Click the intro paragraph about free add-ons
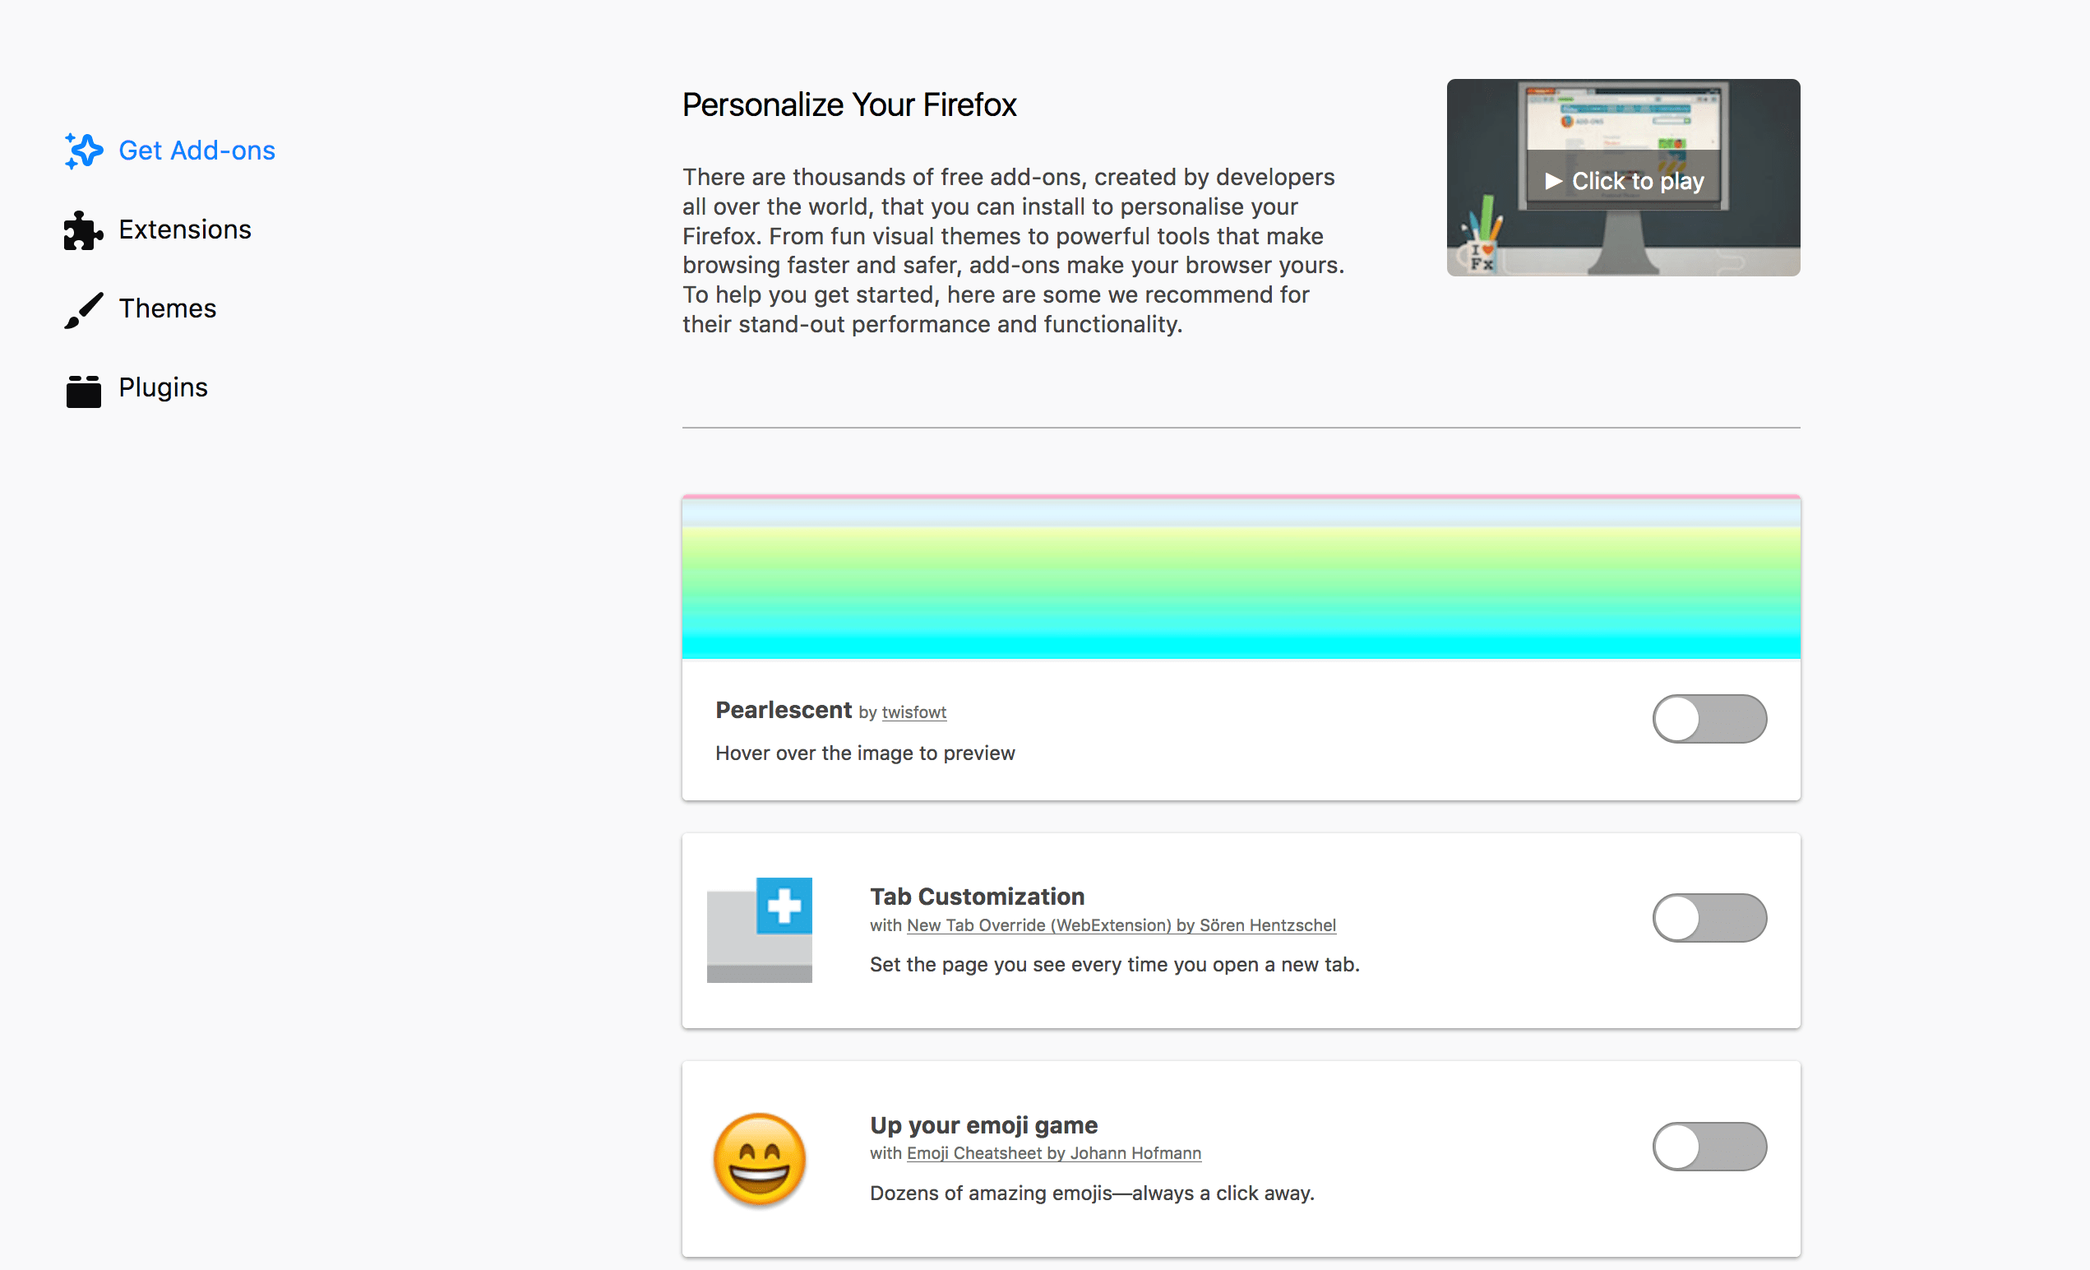Screen dimensions: 2090x1270 point(1014,251)
